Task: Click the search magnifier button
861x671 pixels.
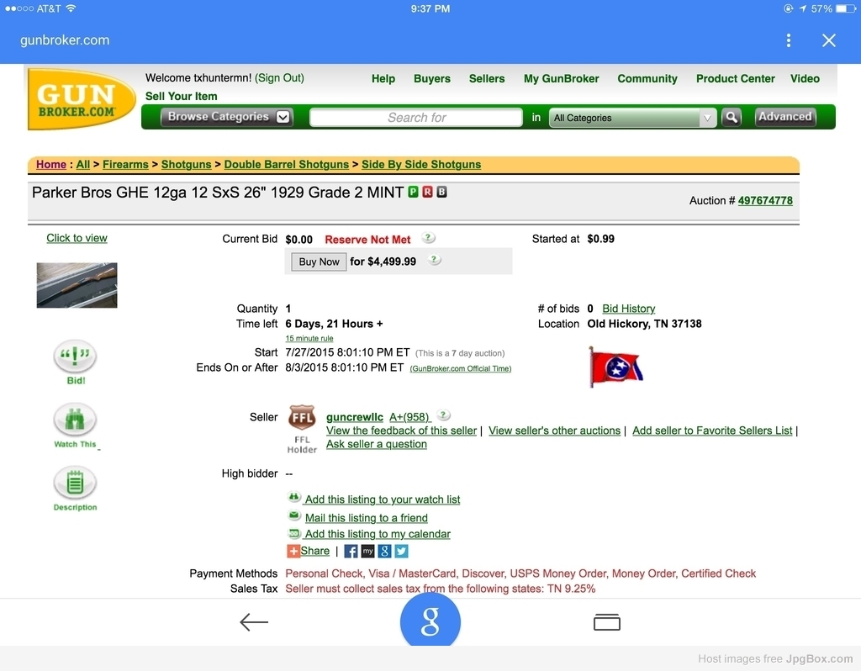Action: pos(731,117)
